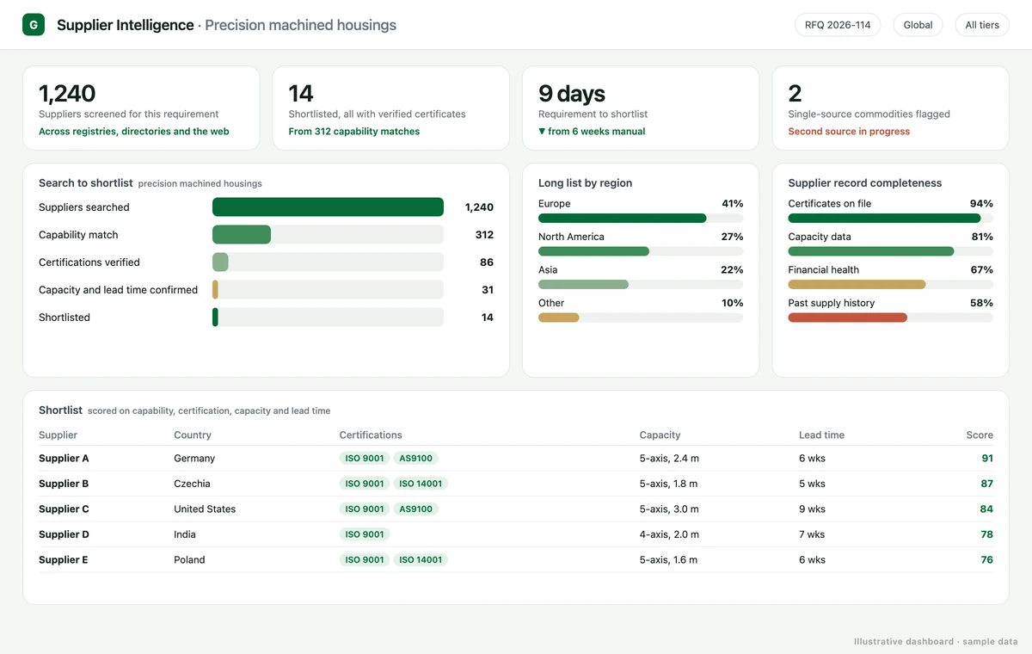Screen dimensions: 1032x654
Task: Click the 9 wks lead time cell
Action: 812,509
